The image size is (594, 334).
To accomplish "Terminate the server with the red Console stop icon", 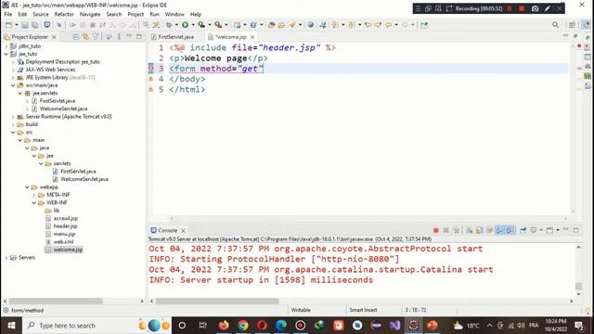I will (436, 230).
